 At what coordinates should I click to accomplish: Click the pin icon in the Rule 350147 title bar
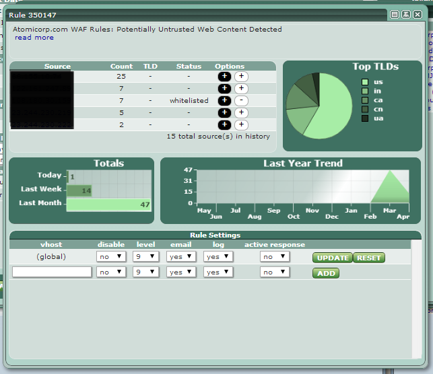406,15
